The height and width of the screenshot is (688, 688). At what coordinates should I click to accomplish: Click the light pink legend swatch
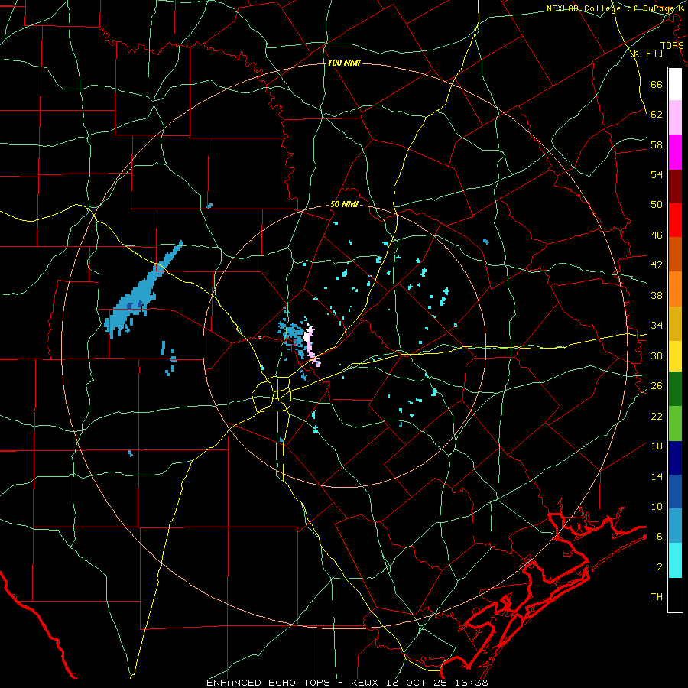coord(675,117)
